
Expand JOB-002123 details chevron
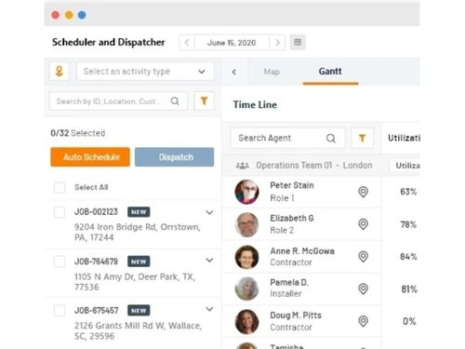(x=209, y=212)
